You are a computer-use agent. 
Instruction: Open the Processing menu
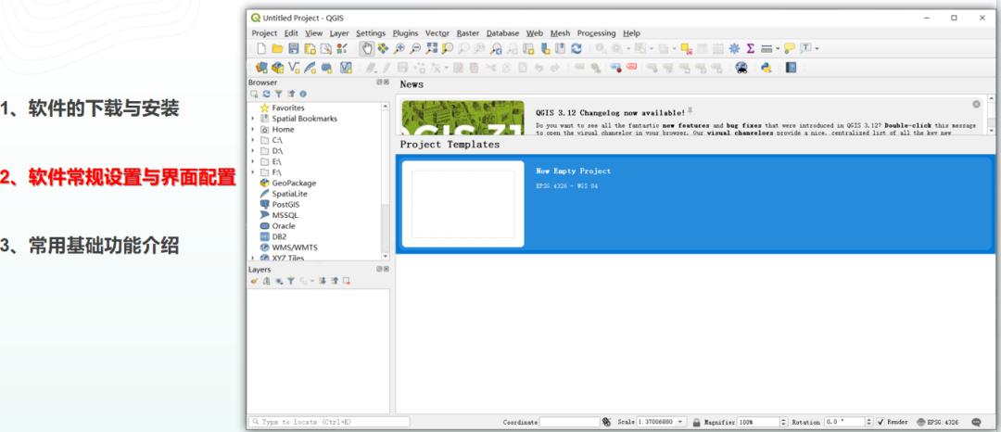point(596,33)
